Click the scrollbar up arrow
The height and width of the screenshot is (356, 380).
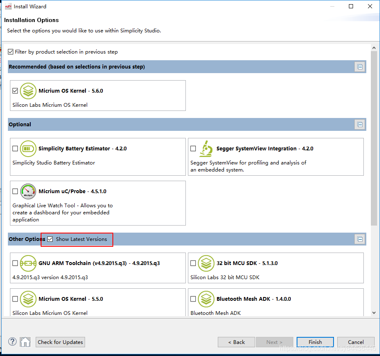(x=374, y=48)
